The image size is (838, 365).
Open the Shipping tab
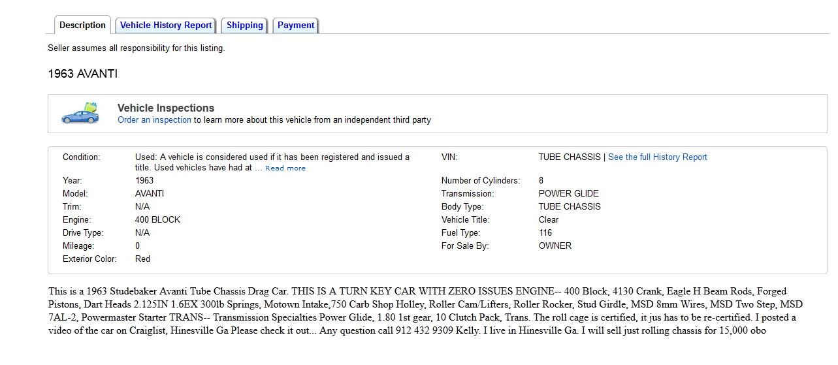pyautogui.click(x=244, y=25)
